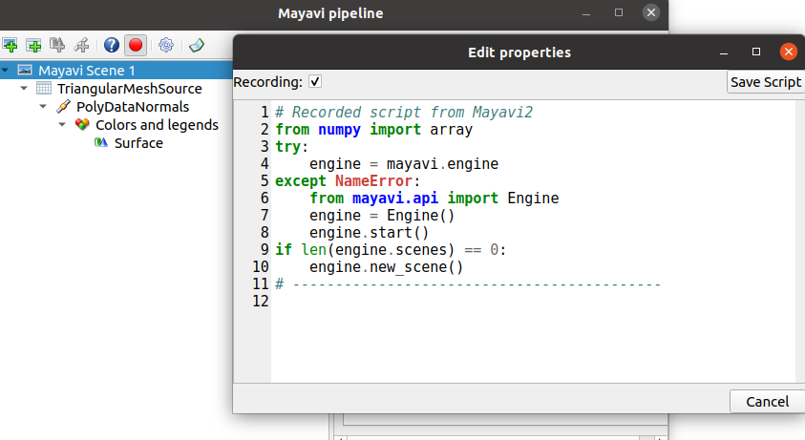Image resolution: width=805 pixels, height=440 pixels.
Task: Click the grayed add module icon
Action: pos(57,45)
